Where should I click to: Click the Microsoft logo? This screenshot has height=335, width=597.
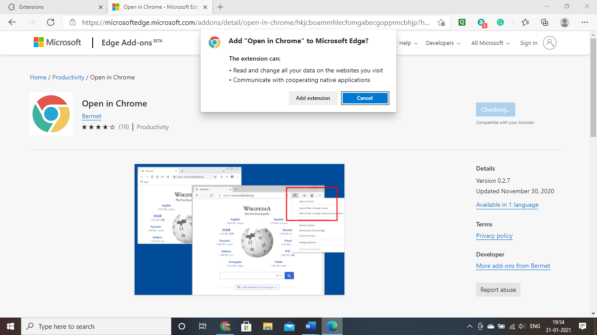[57, 42]
